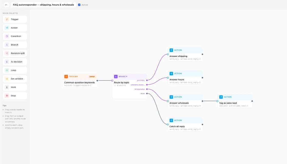Select the Branch palette icon

pyautogui.click(x=7, y=45)
